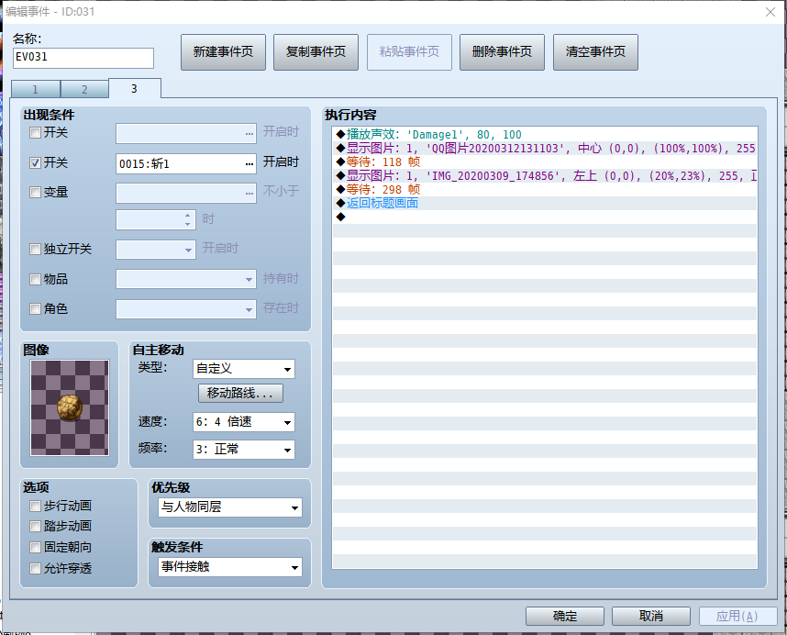Toggle the 步行动画 option

tap(35, 506)
